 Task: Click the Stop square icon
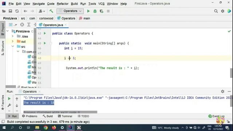click(108, 11)
